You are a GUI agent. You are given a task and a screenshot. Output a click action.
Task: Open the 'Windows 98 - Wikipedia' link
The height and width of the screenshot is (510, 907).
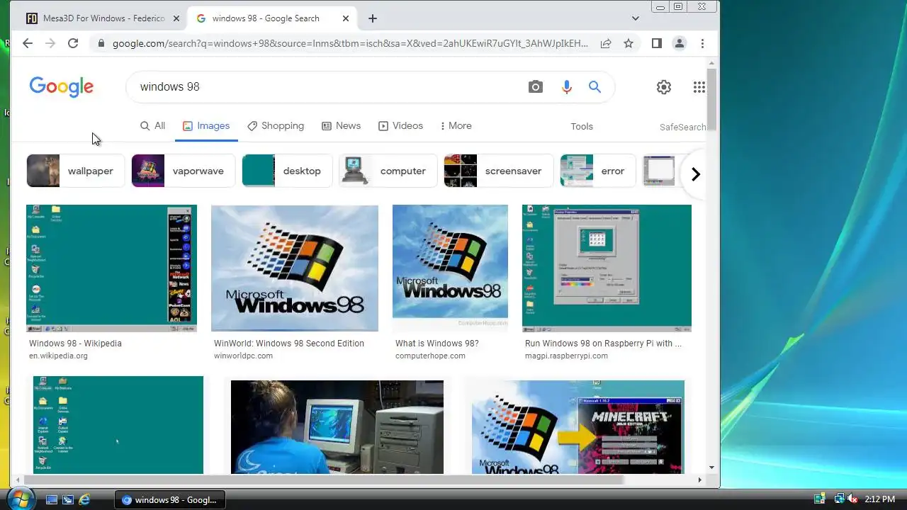tap(75, 344)
